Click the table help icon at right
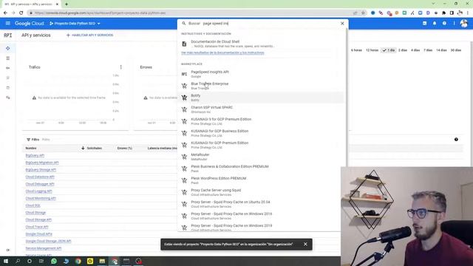 (456, 140)
